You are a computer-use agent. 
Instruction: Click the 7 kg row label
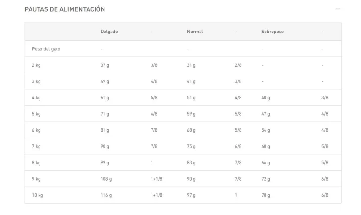36,146
